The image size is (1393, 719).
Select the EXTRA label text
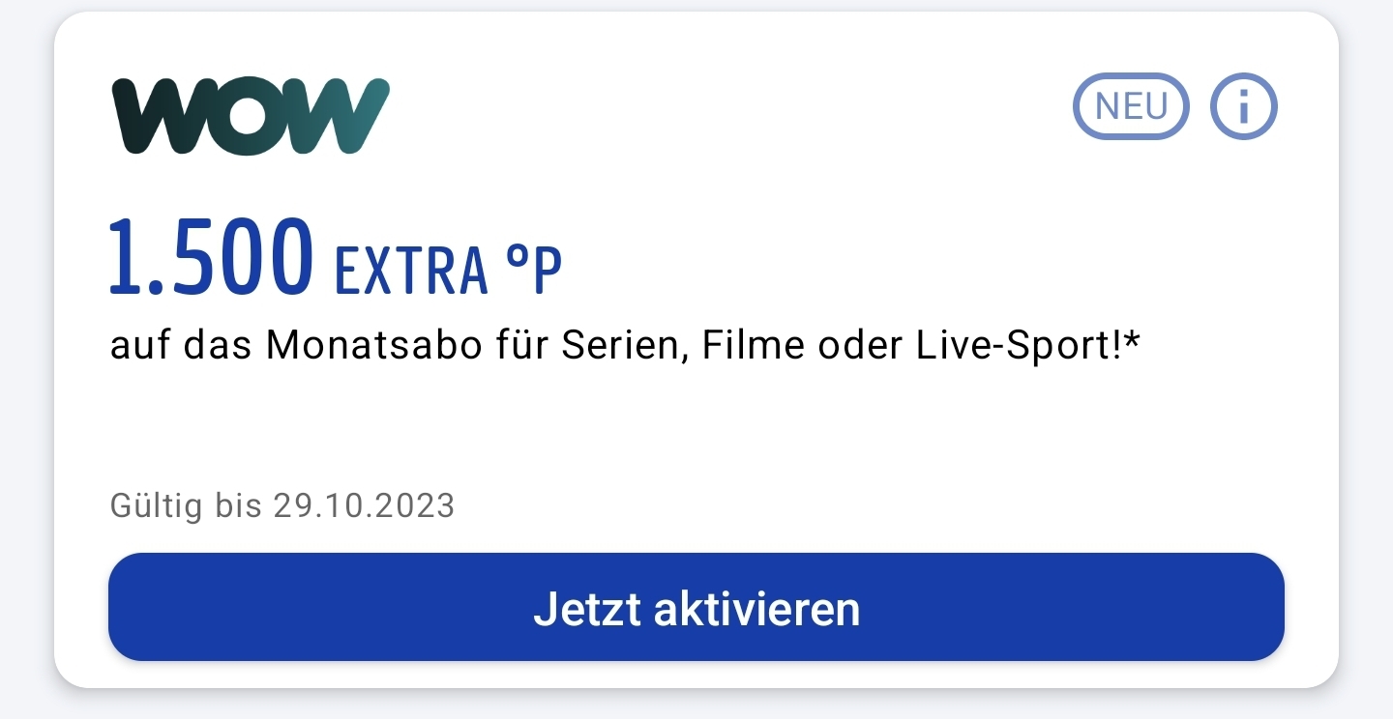(411, 271)
